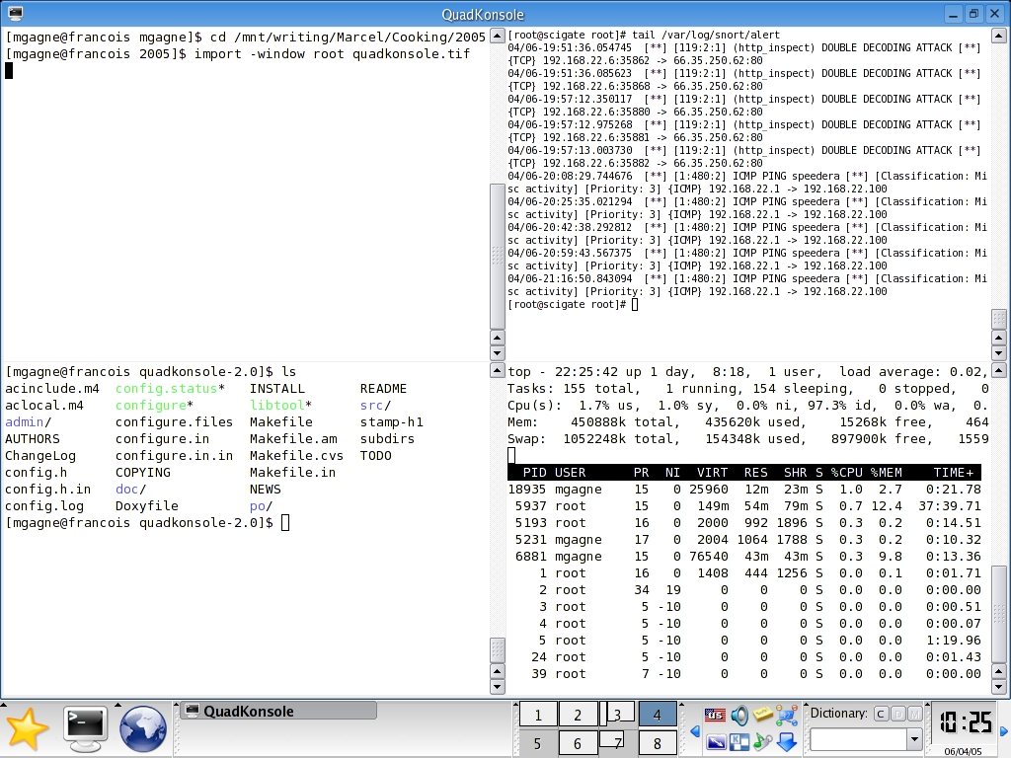
Task: Open the globe web browser icon
Action: (x=142, y=729)
